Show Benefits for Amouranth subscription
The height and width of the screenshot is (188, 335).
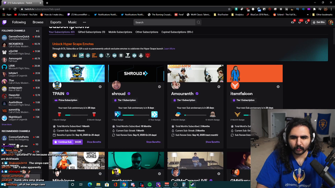point(213,142)
